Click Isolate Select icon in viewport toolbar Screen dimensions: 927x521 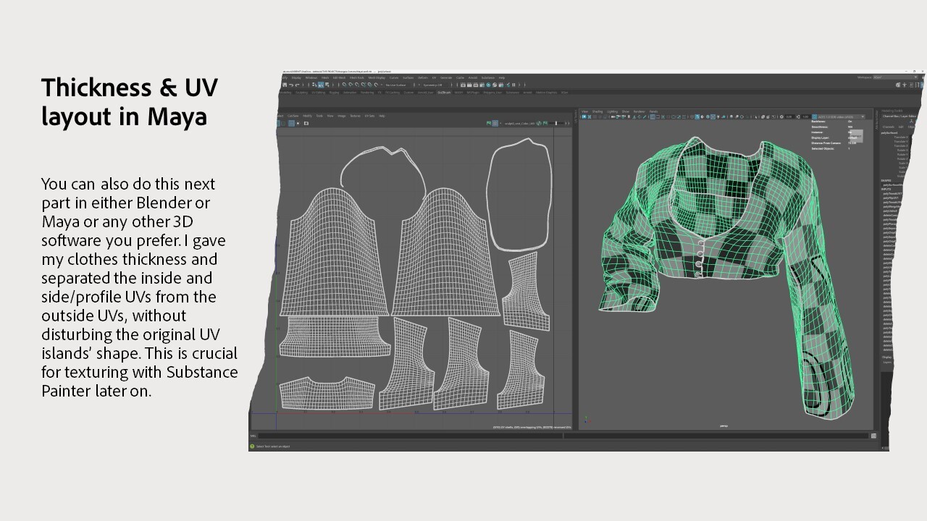click(x=755, y=117)
